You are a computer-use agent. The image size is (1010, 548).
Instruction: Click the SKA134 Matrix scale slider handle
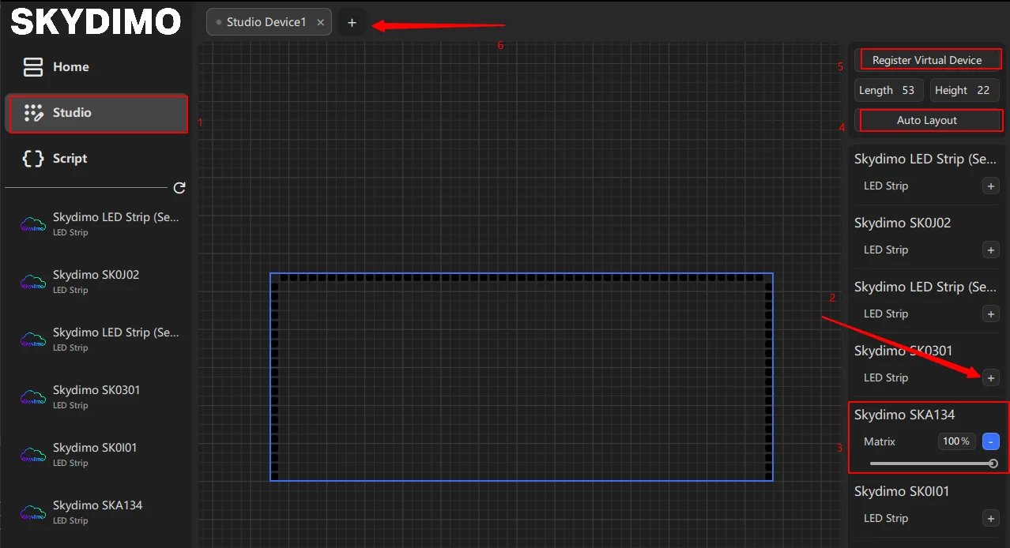[993, 464]
